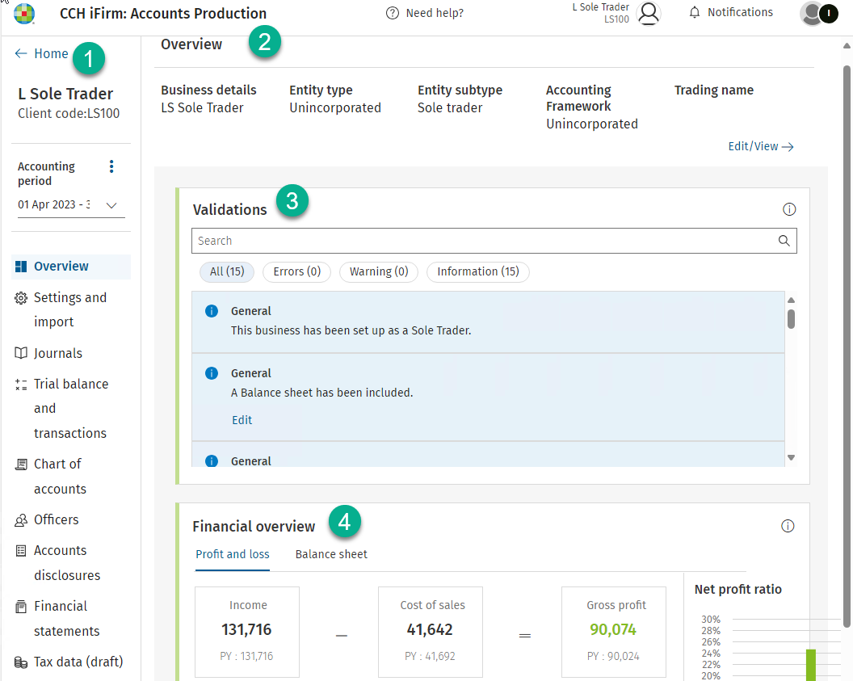Go back via the Home link
The height and width of the screenshot is (681, 853).
pos(51,53)
